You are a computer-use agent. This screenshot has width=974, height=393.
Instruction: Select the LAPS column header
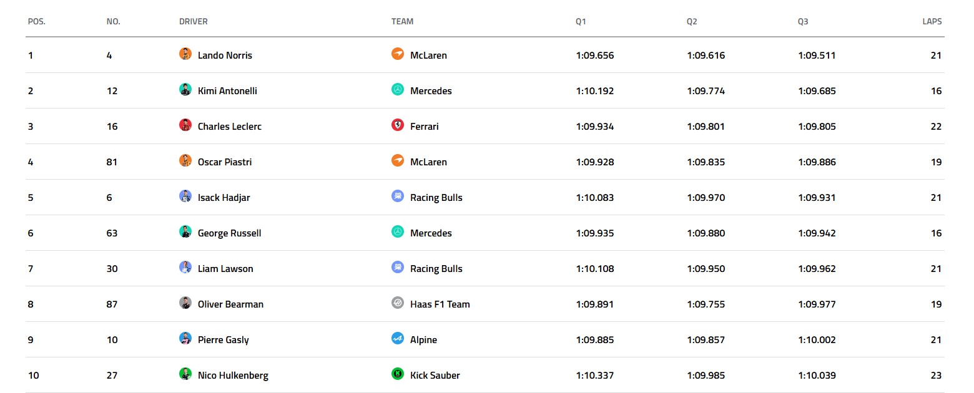coord(932,21)
